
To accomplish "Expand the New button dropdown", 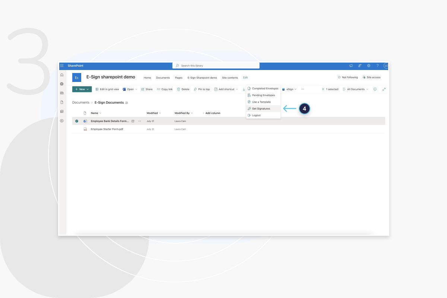I will [x=88, y=89].
